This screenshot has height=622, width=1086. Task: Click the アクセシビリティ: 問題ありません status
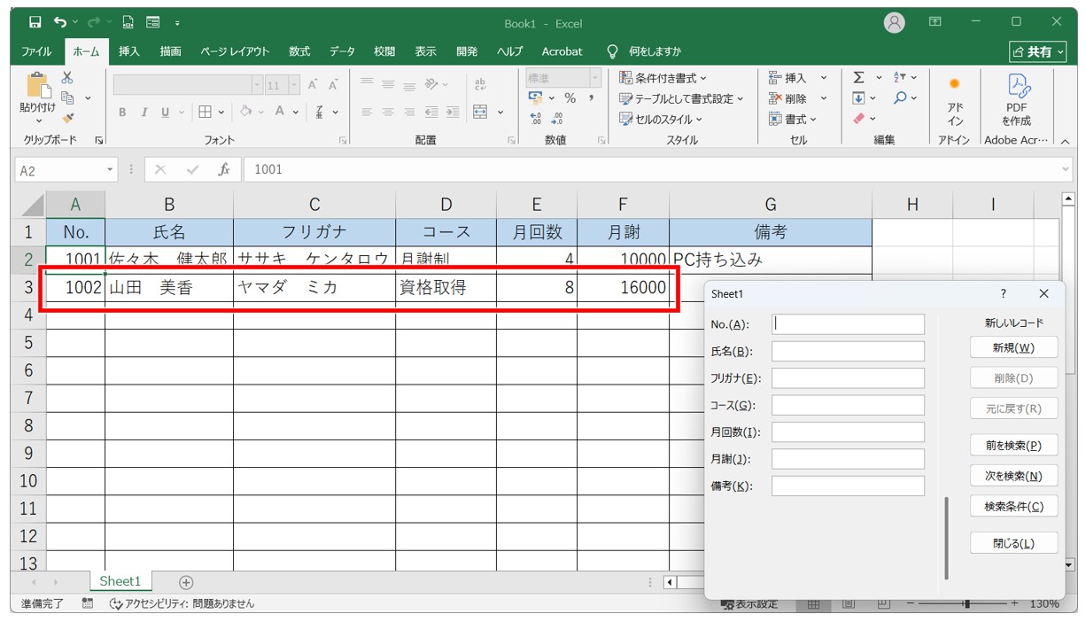[x=181, y=603]
